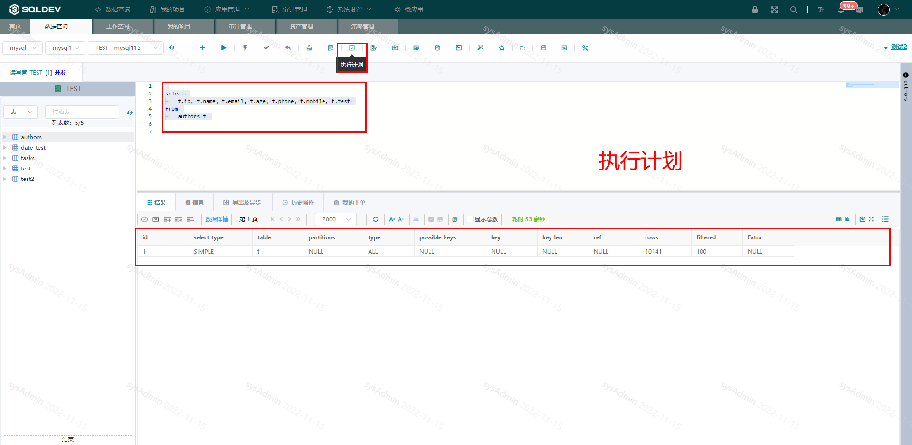Switch to the 策略管理 tab
The image size is (912, 445).
pyautogui.click(x=368, y=27)
